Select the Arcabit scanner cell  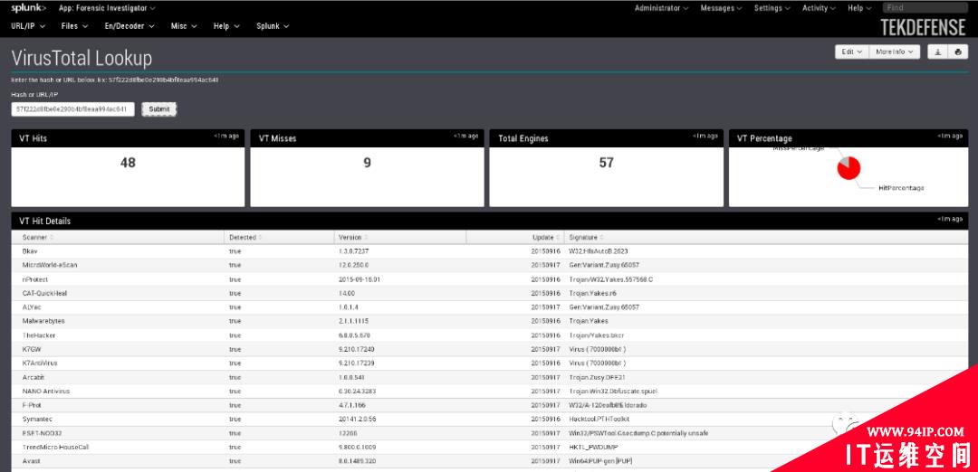click(34, 377)
